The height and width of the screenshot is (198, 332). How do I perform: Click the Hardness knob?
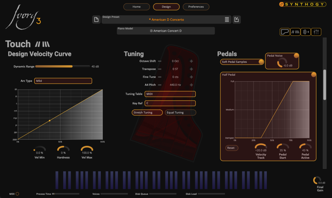click(63, 148)
